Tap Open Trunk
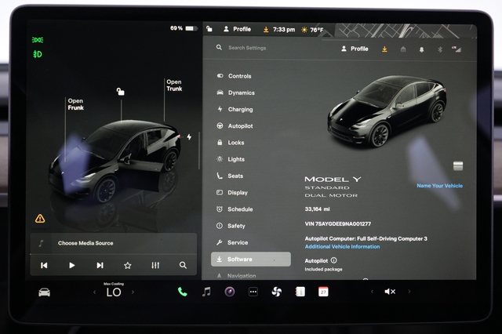502x334 pixels. 174,85
